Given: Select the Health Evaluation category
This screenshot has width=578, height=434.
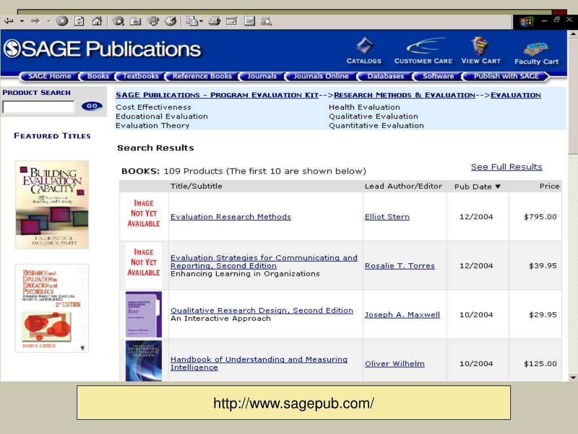Looking at the screenshot, I should [x=364, y=107].
